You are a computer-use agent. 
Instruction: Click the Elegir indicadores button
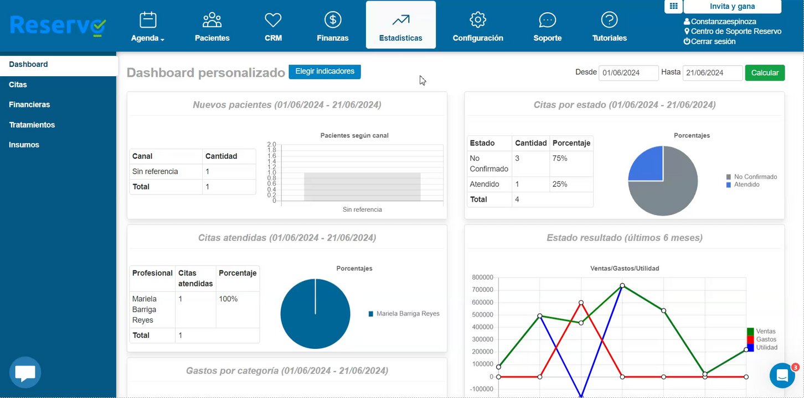(324, 72)
